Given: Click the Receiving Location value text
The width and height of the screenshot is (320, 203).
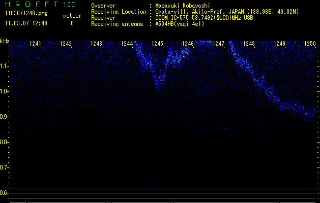Looking at the screenshot, I should pyautogui.click(x=227, y=12).
